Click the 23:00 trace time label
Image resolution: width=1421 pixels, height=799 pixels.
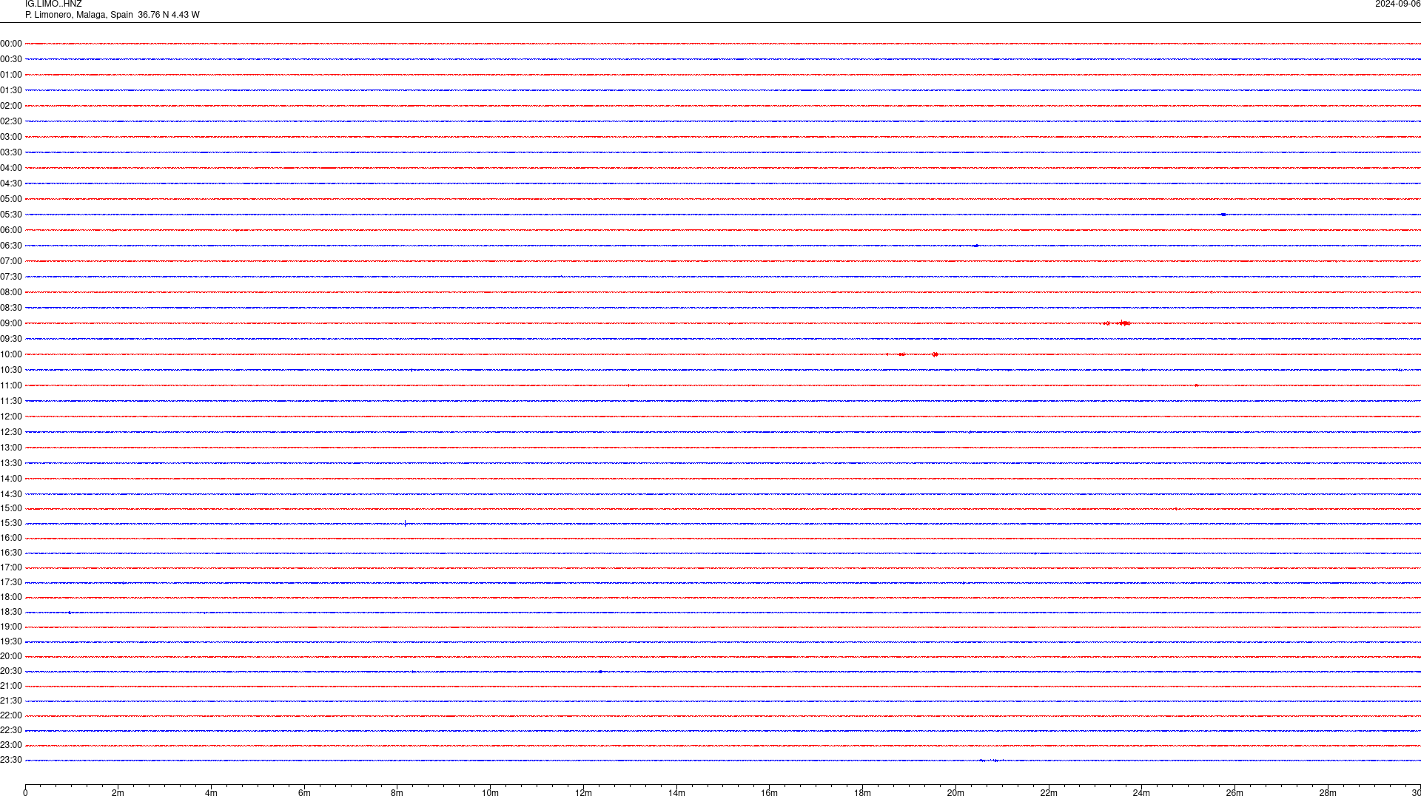(11, 745)
